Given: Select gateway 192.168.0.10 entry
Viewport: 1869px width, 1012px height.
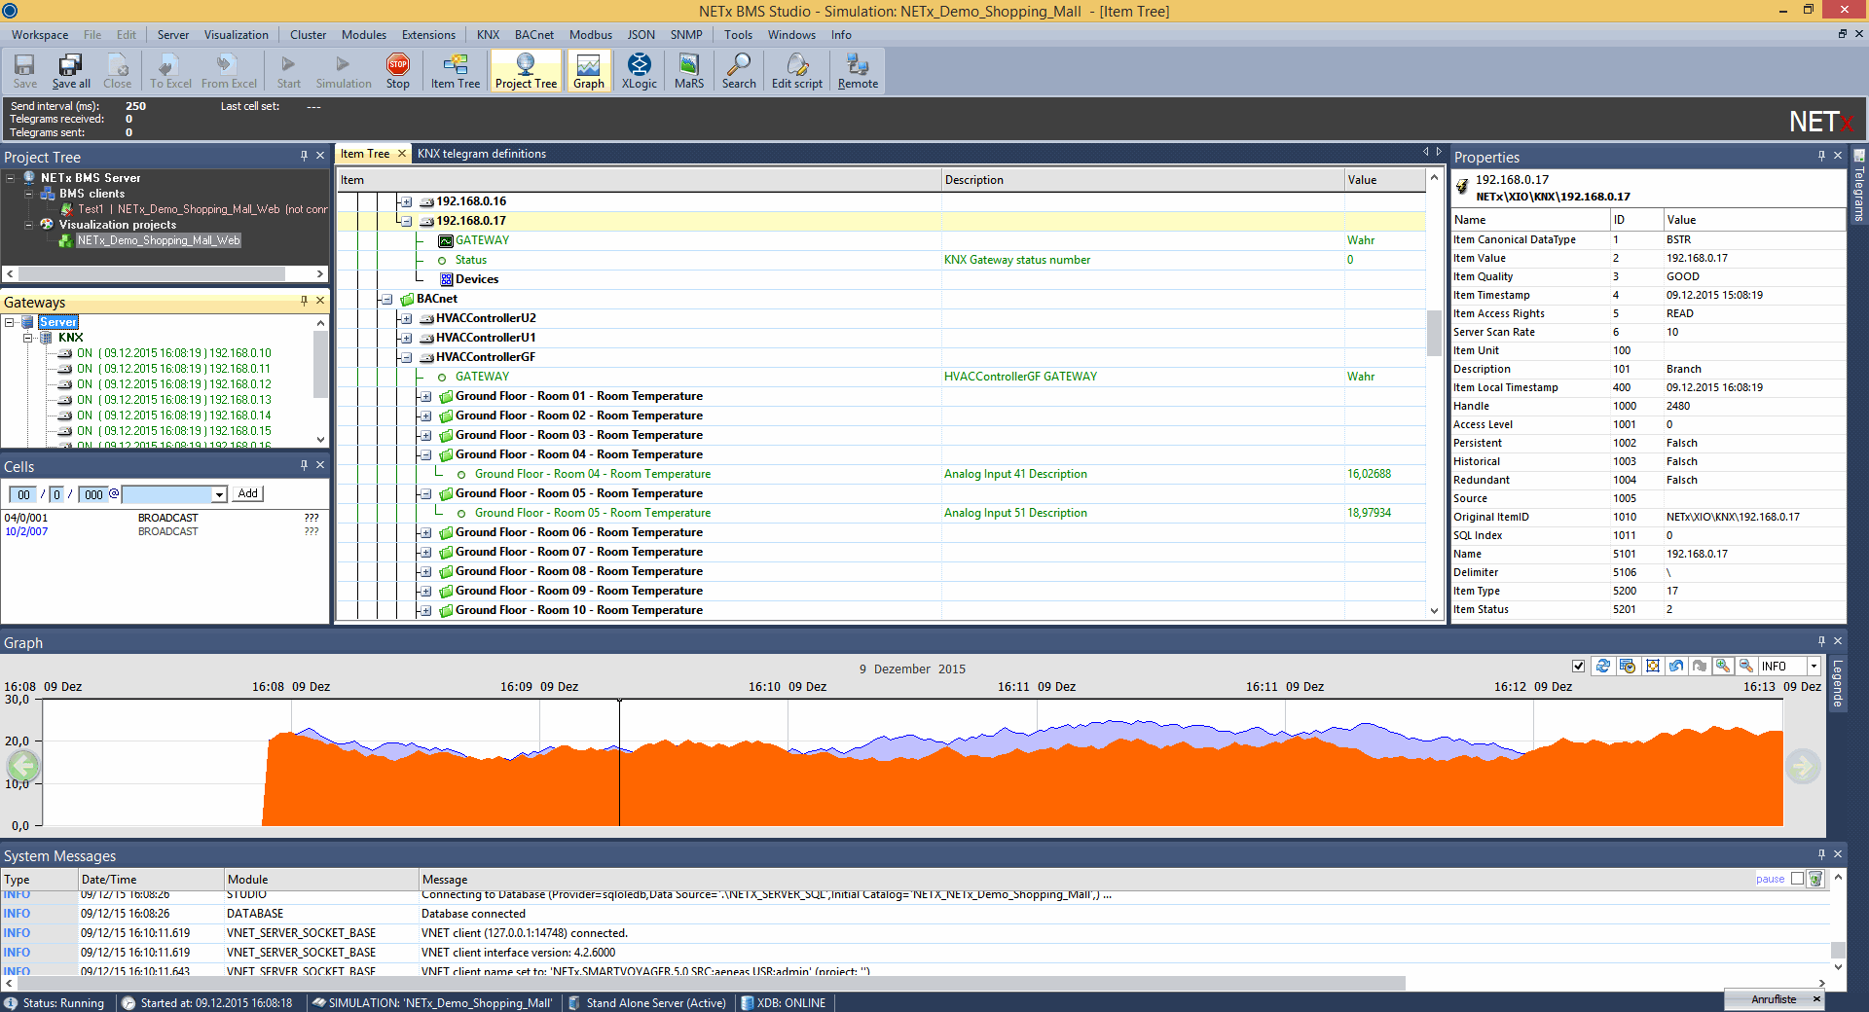Looking at the screenshot, I should pyautogui.click(x=174, y=353).
